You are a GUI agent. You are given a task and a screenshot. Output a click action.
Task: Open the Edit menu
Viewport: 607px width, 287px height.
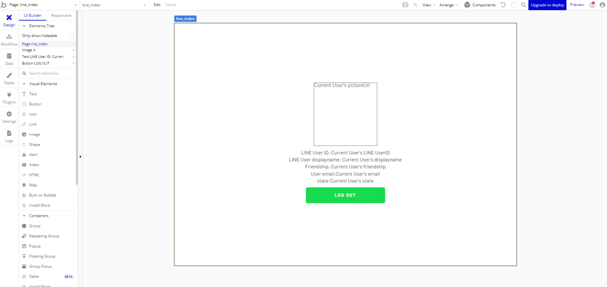(x=157, y=5)
